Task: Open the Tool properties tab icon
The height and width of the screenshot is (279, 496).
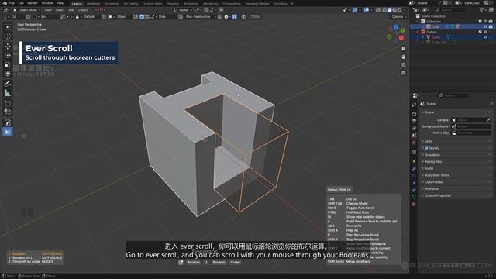Action: [414, 105]
